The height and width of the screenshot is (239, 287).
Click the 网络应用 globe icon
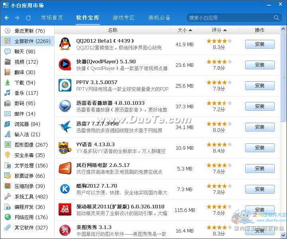point(8,217)
